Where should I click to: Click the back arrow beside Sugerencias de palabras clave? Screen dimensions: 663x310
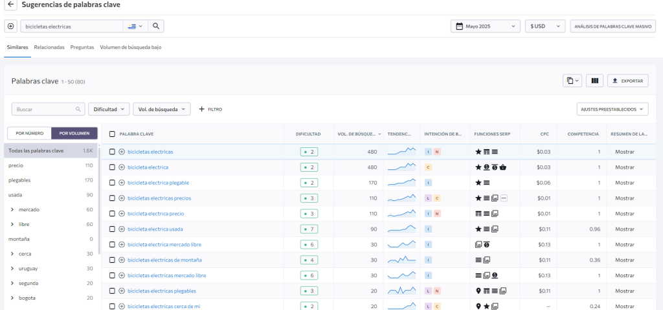click(x=10, y=5)
